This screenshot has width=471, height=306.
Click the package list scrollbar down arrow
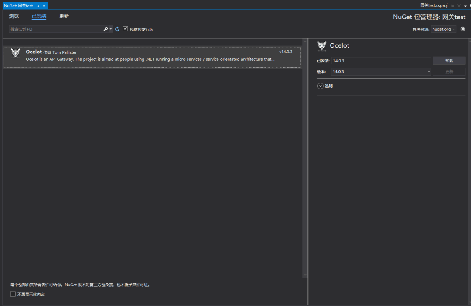pyautogui.click(x=305, y=275)
